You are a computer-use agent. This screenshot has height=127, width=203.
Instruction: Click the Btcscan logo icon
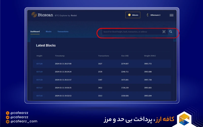[x=34, y=15]
